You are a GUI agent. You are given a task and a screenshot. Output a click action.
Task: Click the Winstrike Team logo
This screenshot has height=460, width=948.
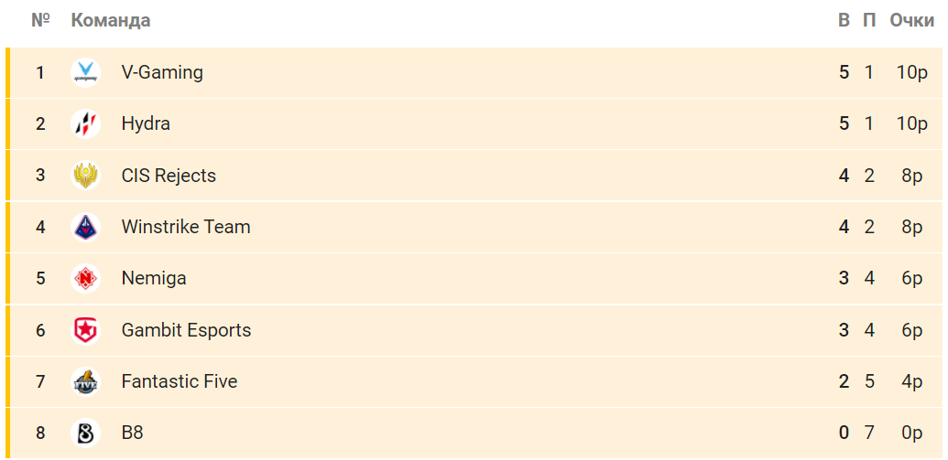[85, 228]
